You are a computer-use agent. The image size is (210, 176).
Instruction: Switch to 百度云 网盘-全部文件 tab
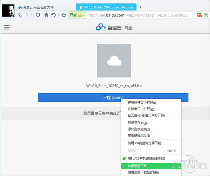click(x=36, y=7)
